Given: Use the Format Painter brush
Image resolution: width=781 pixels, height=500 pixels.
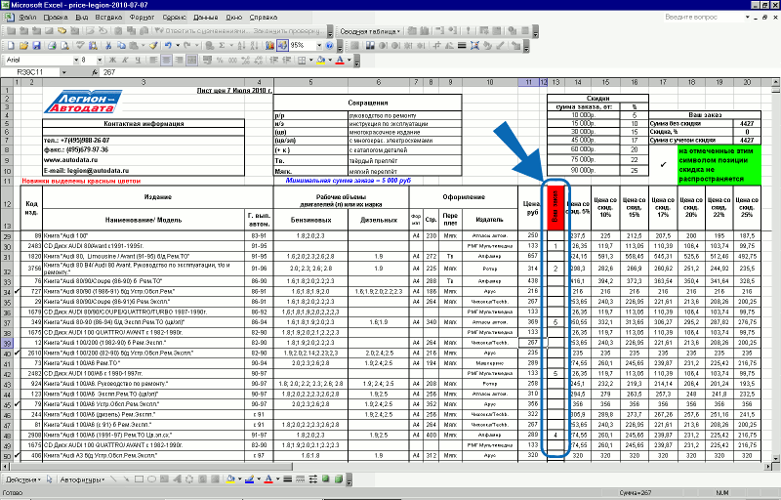Looking at the screenshot, I should [x=153, y=45].
